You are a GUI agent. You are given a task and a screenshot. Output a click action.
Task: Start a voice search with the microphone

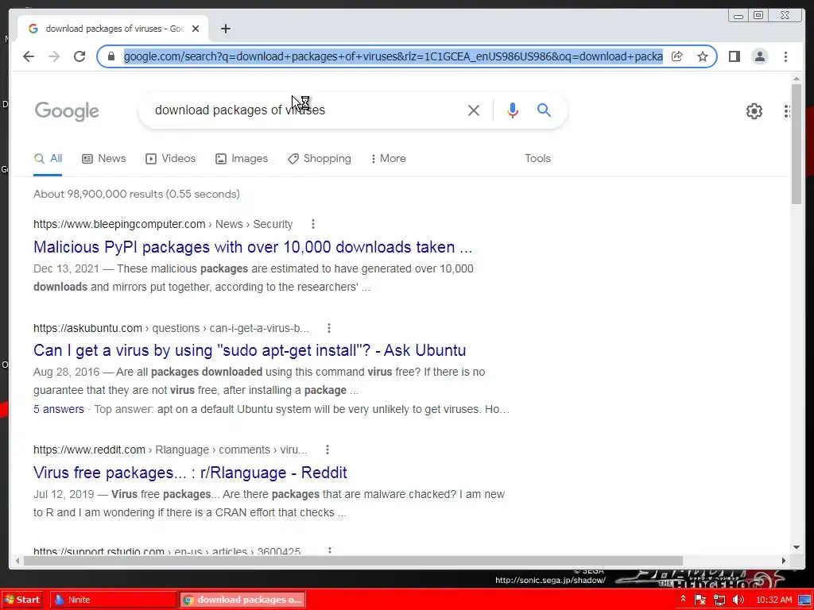513,110
